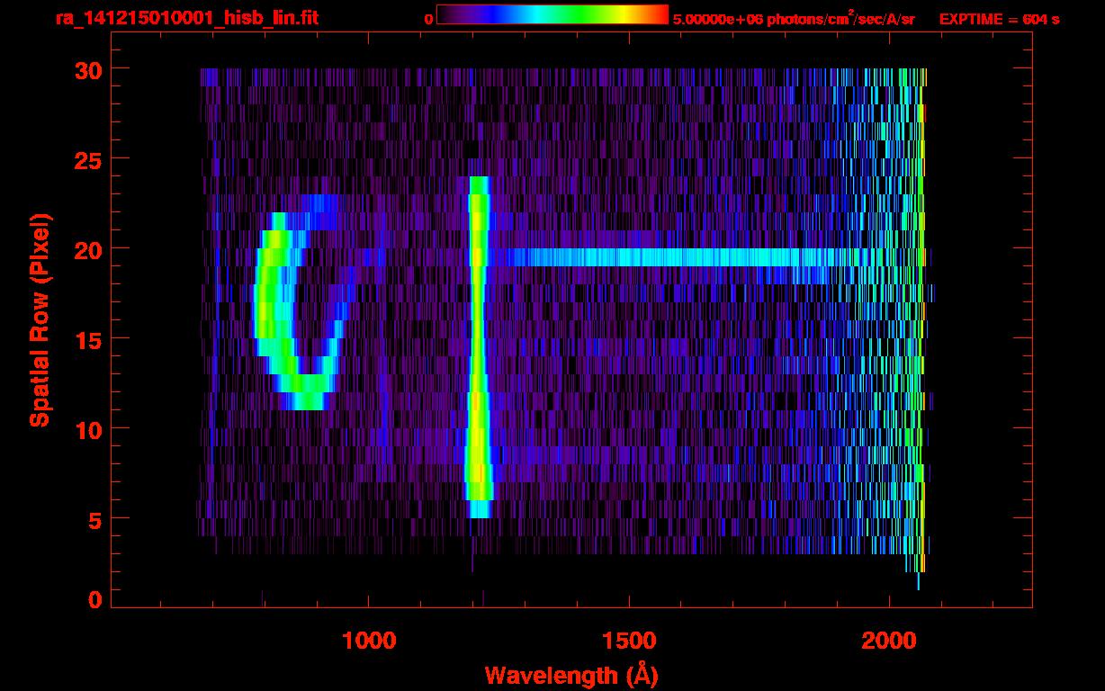Image resolution: width=1105 pixels, height=691 pixels.
Task: Click the 5.00000e+06 photons/cm²/sec/A/sr label
Action: point(794,19)
